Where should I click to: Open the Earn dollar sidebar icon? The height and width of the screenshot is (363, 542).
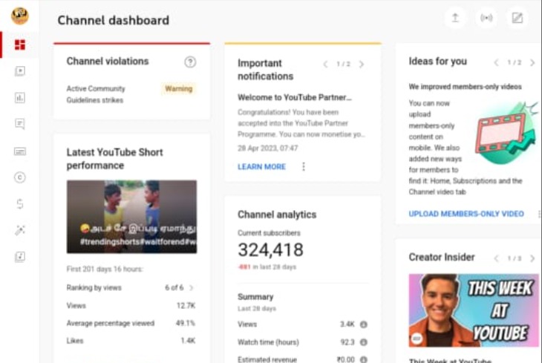(20, 203)
